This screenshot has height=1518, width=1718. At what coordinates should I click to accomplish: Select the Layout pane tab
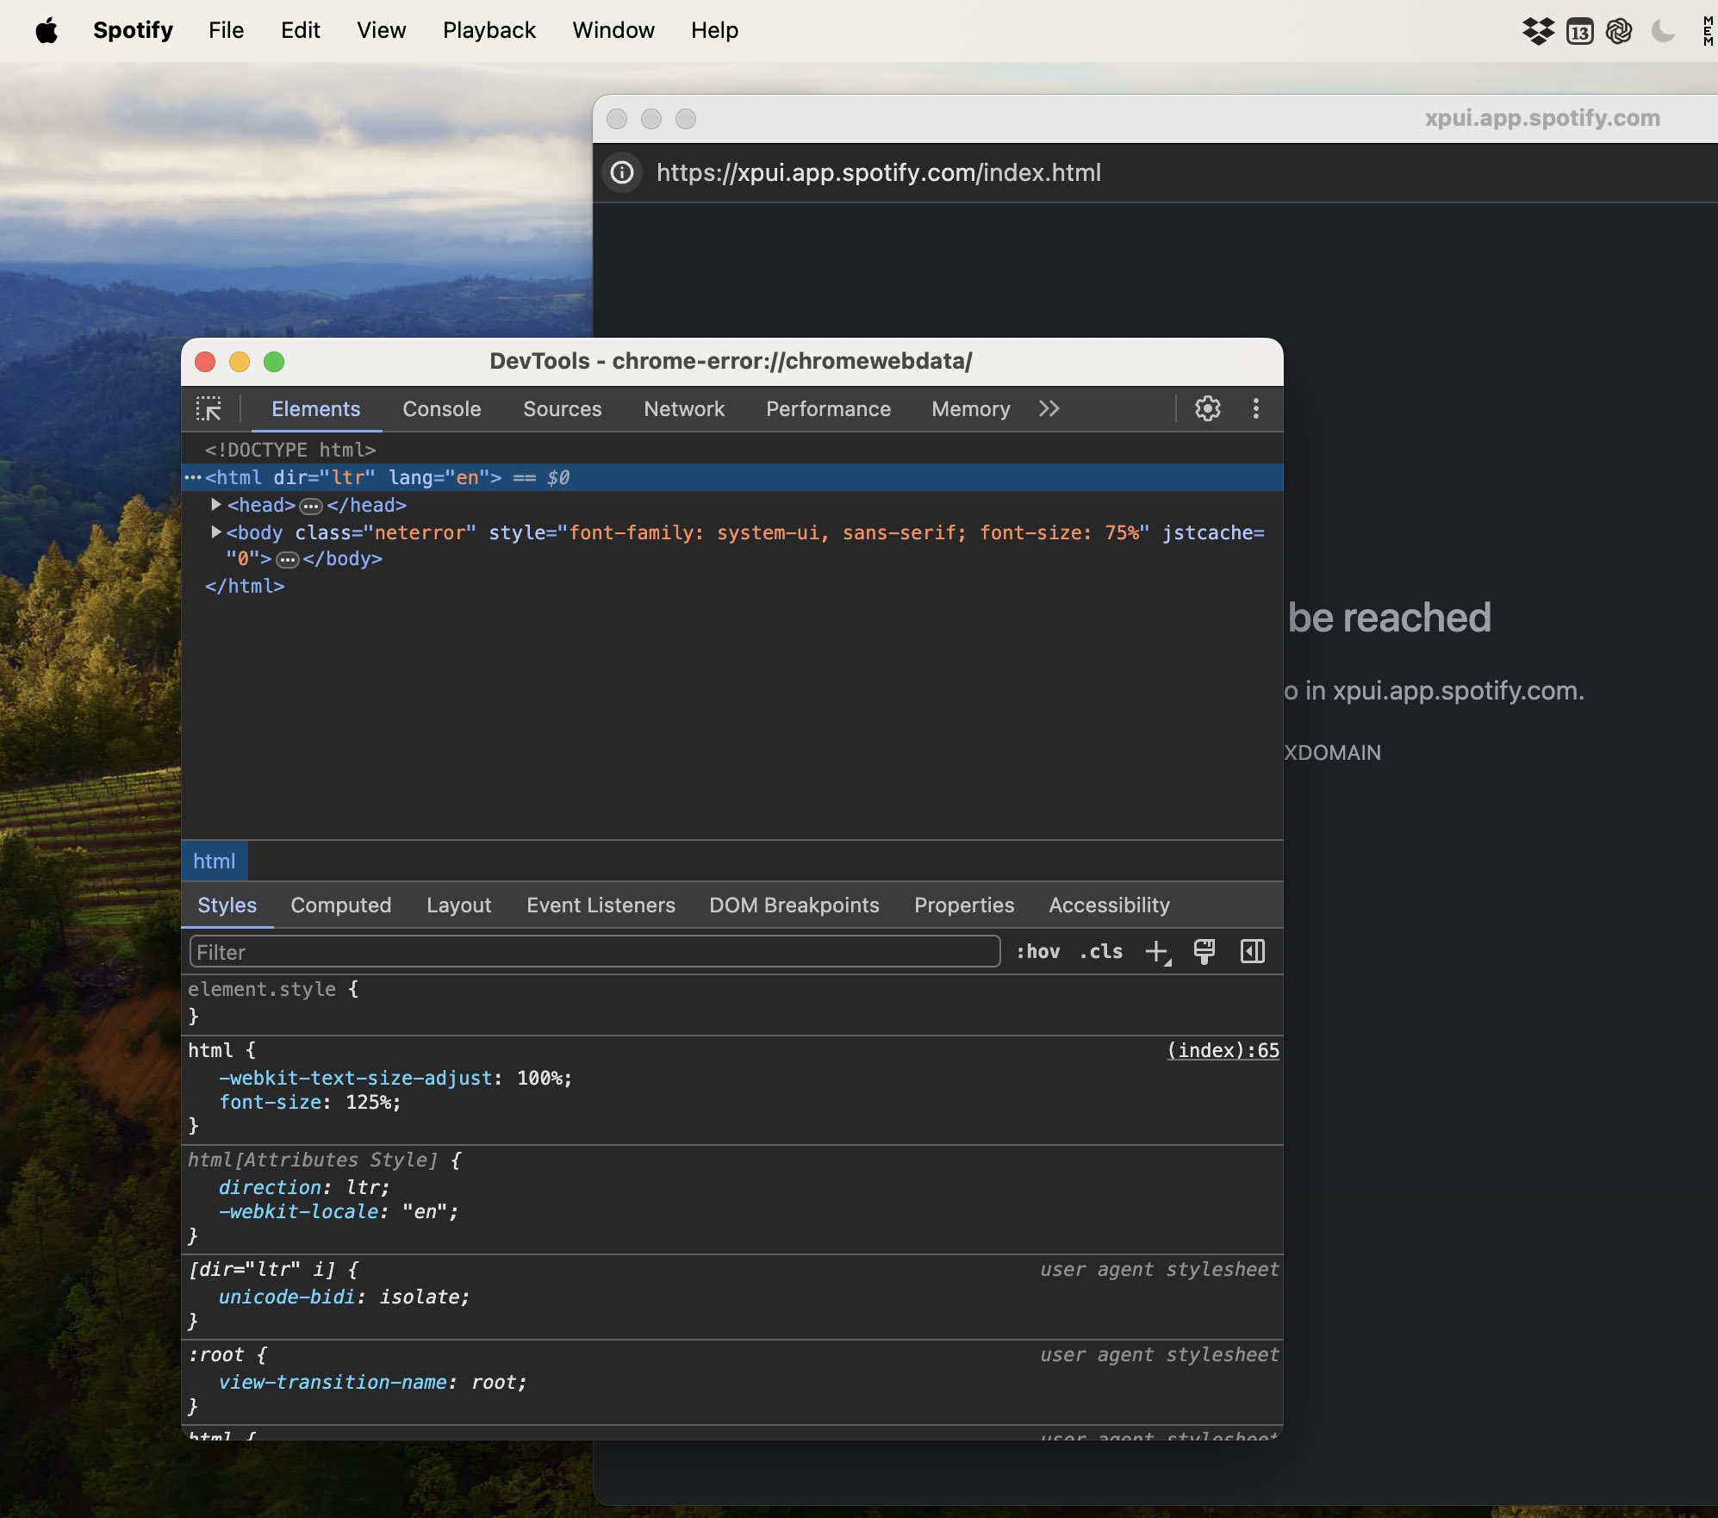458,905
